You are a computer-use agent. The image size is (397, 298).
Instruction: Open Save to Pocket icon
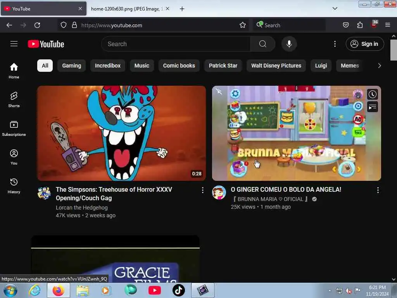tap(345, 25)
